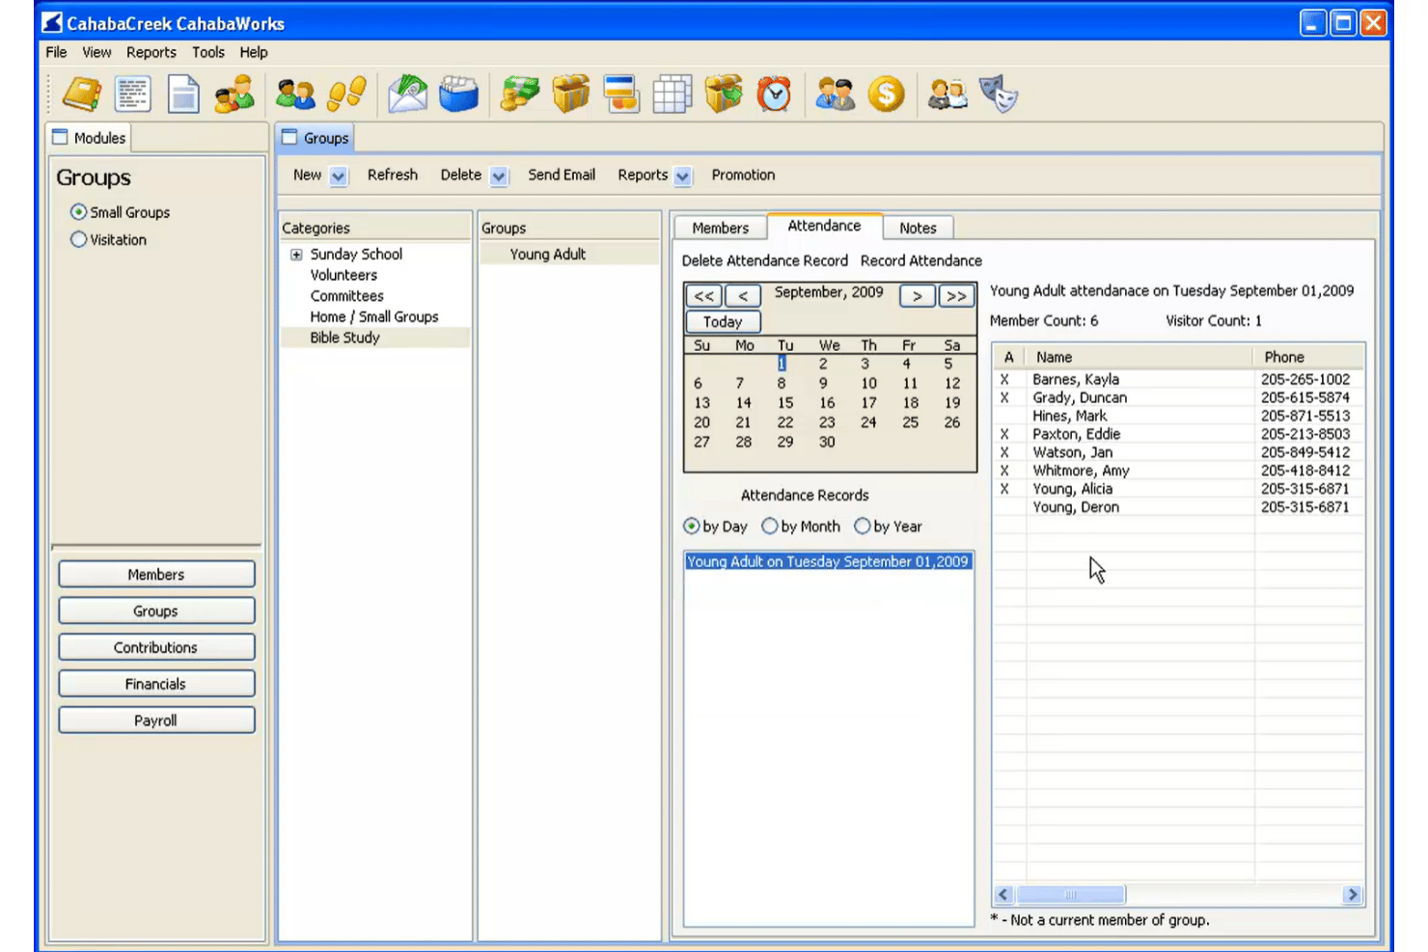This screenshot has width=1428, height=952.
Task: Open the Reports dropdown arrow in Groups toolbar
Action: pyautogui.click(x=682, y=176)
